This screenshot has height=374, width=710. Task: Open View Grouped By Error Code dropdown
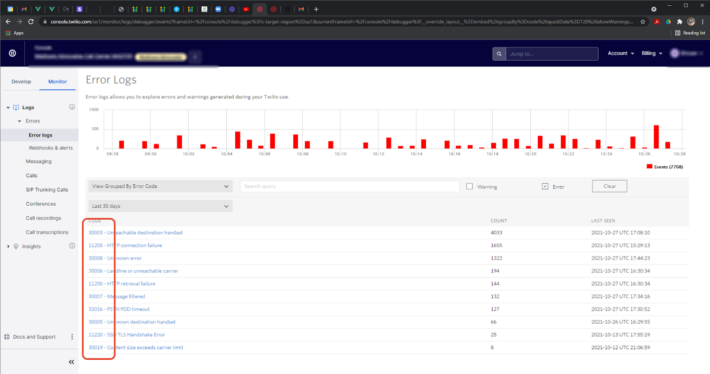161,186
